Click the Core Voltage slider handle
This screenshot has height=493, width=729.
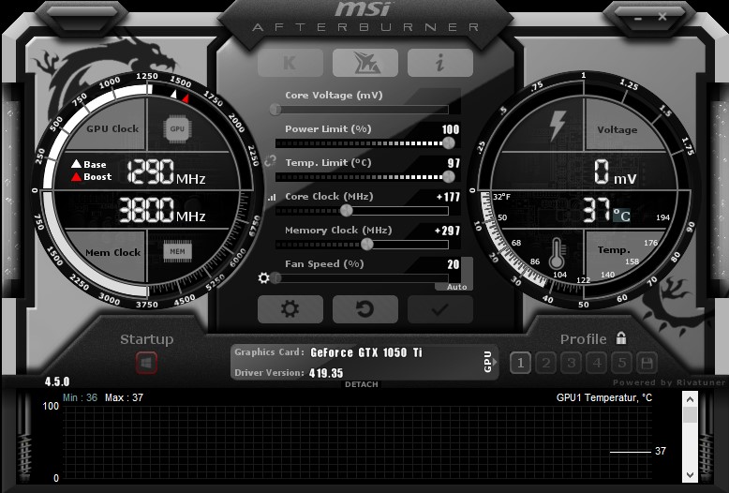pyautogui.click(x=275, y=110)
